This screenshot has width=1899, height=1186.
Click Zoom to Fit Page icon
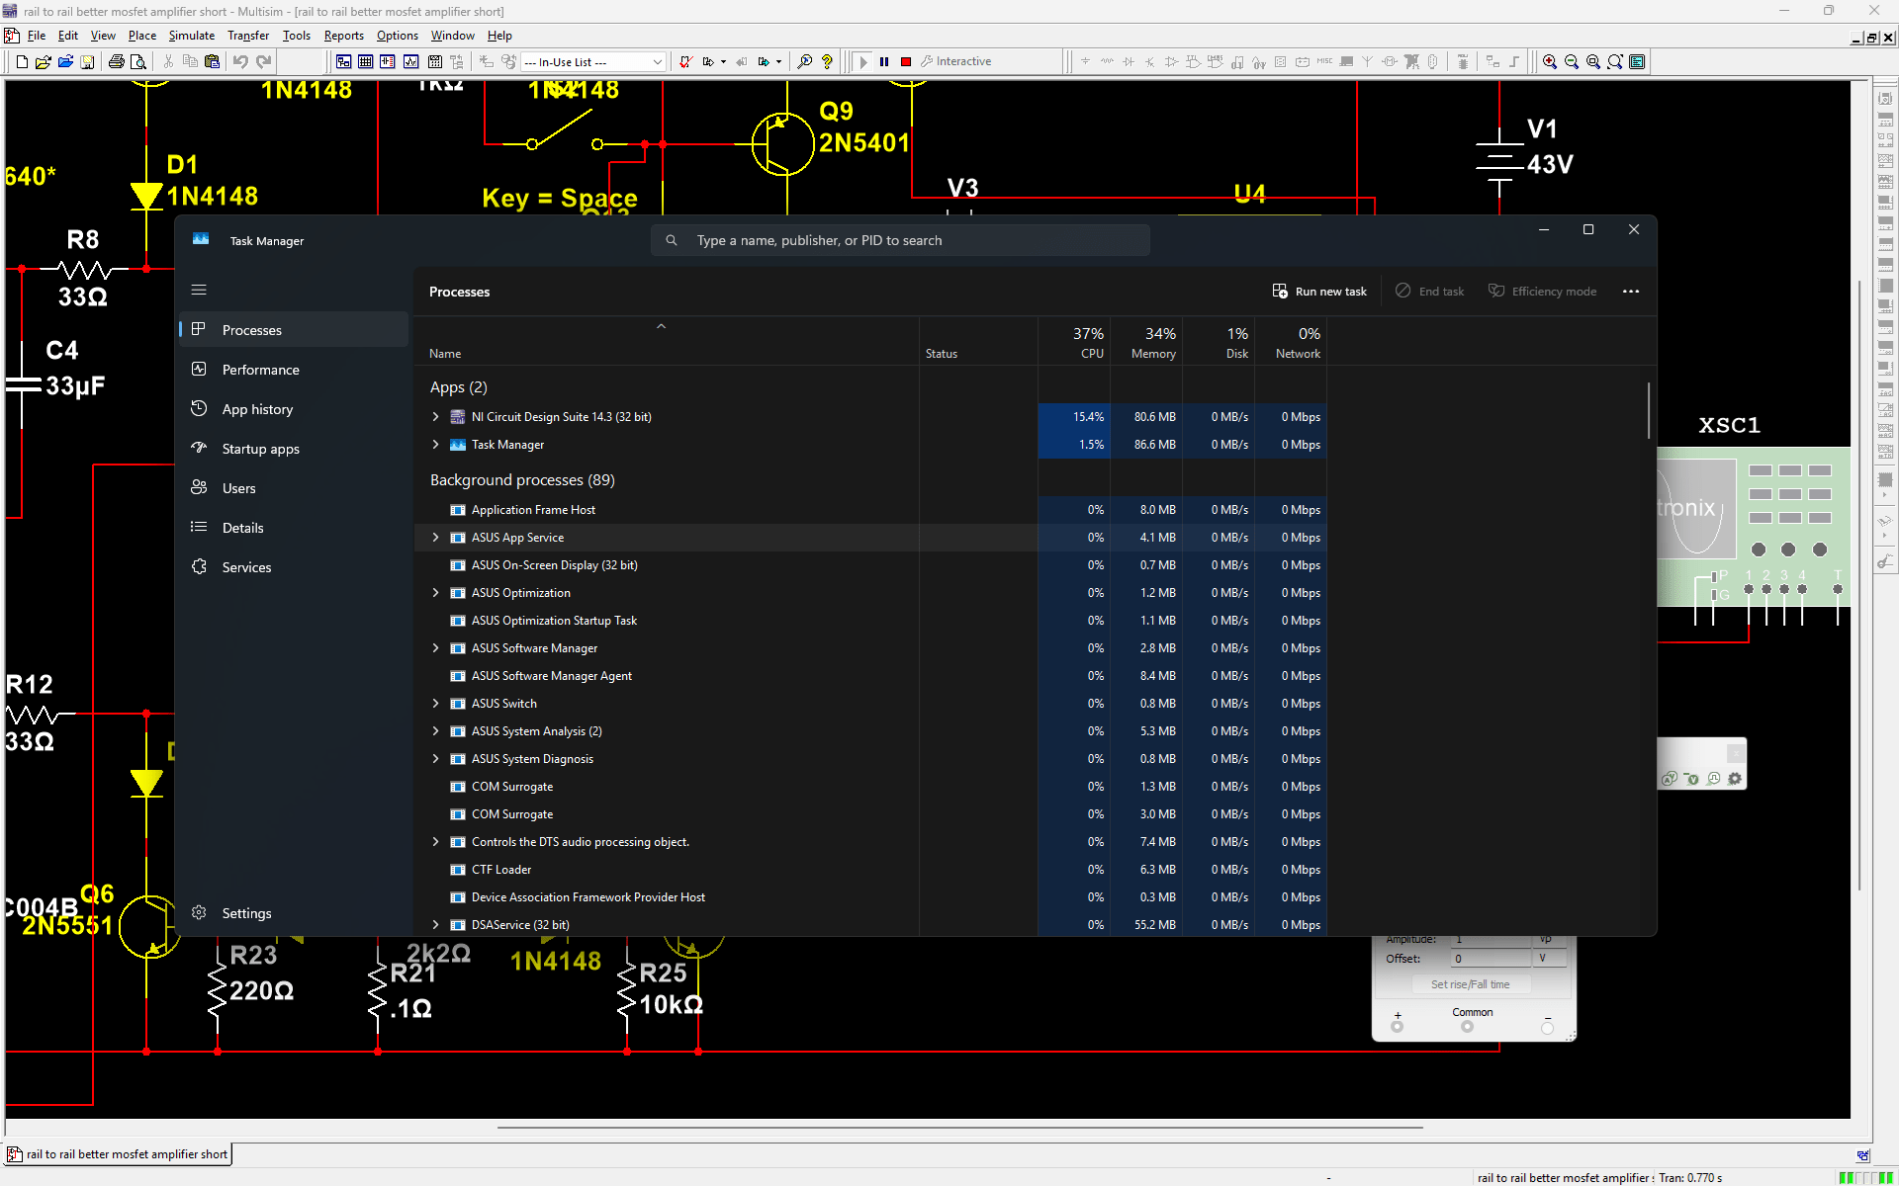pyautogui.click(x=1615, y=61)
